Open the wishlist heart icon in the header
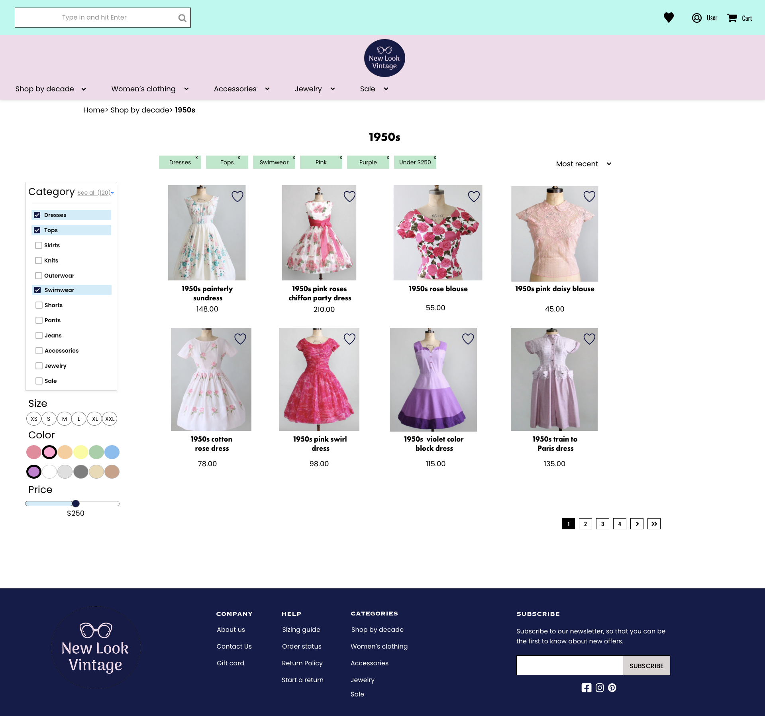The width and height of the screenshot is (765, 716). pos(669,17)
